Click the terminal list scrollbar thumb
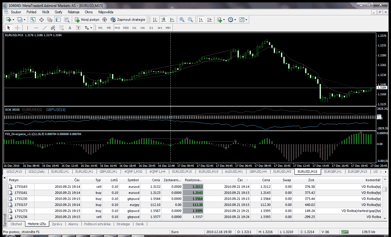The width and height of the screenshot is (391, 237). [385, 189]
